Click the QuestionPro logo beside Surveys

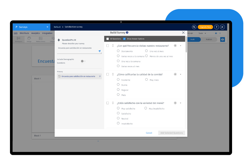[16, 27]
